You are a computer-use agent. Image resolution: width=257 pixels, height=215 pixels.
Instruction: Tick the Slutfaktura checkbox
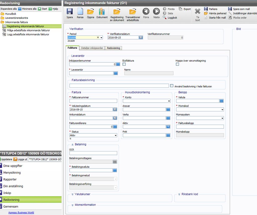(x=124, y=64)
